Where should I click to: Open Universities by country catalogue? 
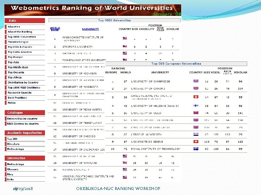(x=22, y=118)
